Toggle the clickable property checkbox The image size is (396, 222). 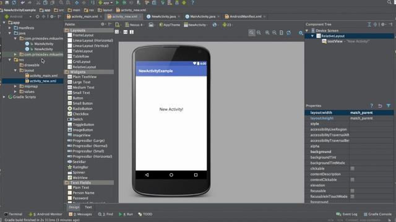coord(353,168)
